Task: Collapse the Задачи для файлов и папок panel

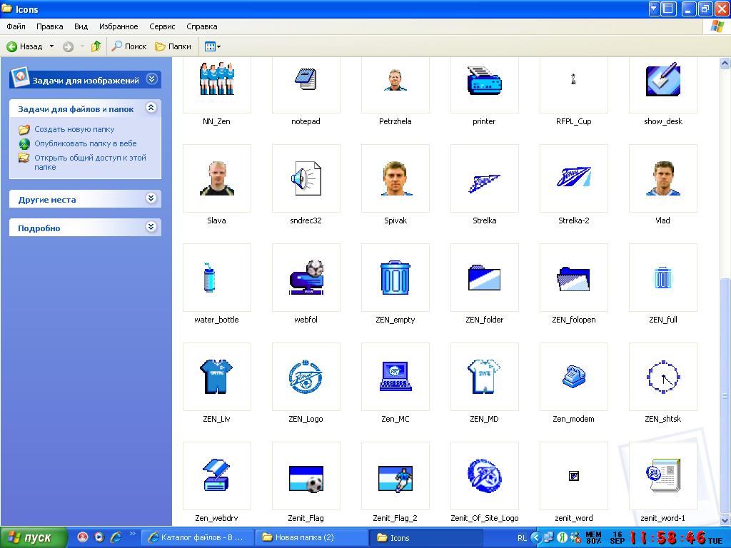Action: [x=151, y=108]
